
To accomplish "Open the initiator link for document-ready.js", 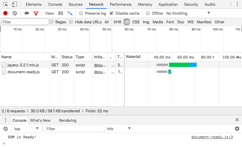I will pyautogui.click(x=100, y=72).
